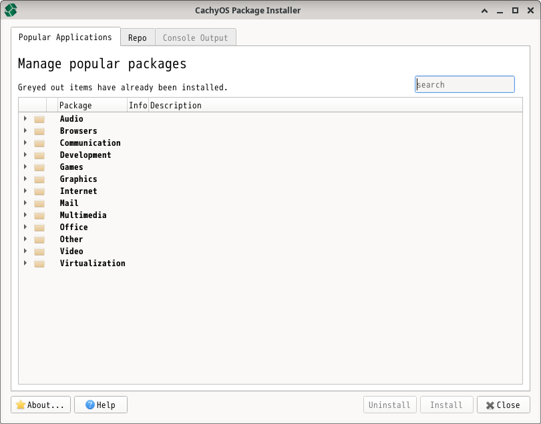This screenshot has width=541, height=424.
Task: Click the folder icon beside Games
Action: point(39,167)
